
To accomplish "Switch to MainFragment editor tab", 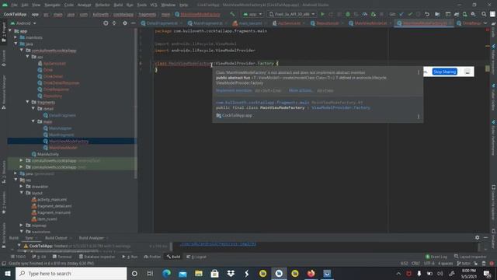I will click(x=207, y=23).
